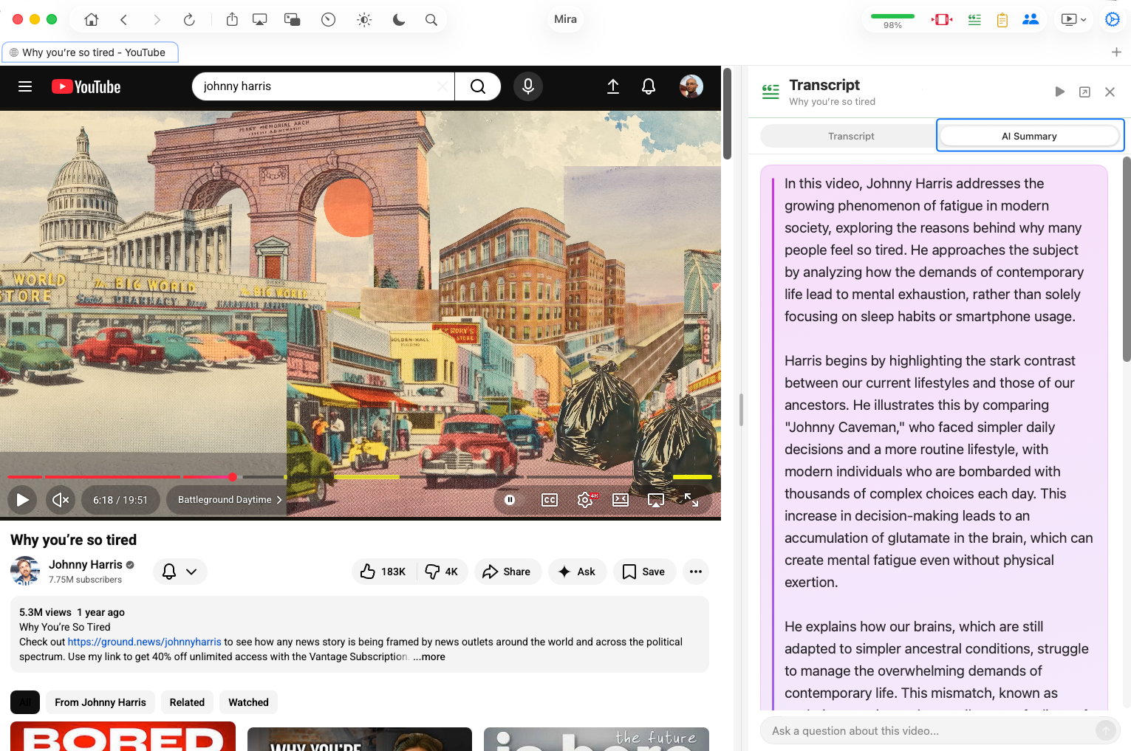Open browsing history clock icon
1131x751 pixels.
point(329,20)
